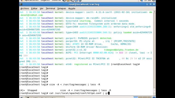The width and height of the screenshot is (175, 98).
Task: Click the tsbogend@alpha.franken.de address
Action: point(121,50)
